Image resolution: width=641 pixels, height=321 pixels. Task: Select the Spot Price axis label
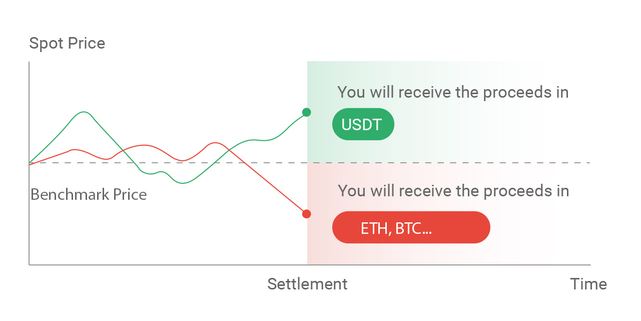coord(67,44)
